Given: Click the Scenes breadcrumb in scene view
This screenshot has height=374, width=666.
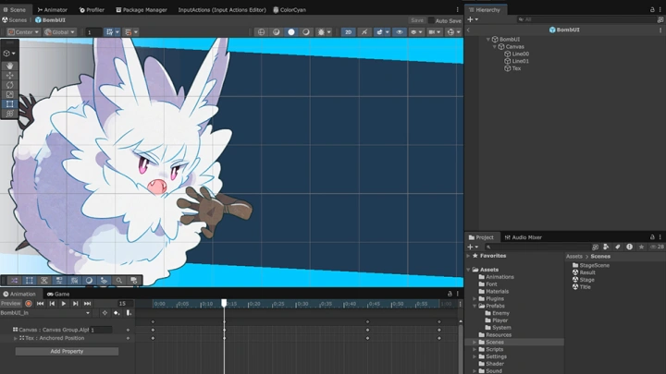Looking at the screenshot, I should 14,20.
